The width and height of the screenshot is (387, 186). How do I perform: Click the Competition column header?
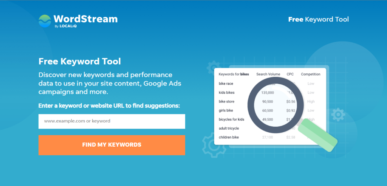pos(311,74)
